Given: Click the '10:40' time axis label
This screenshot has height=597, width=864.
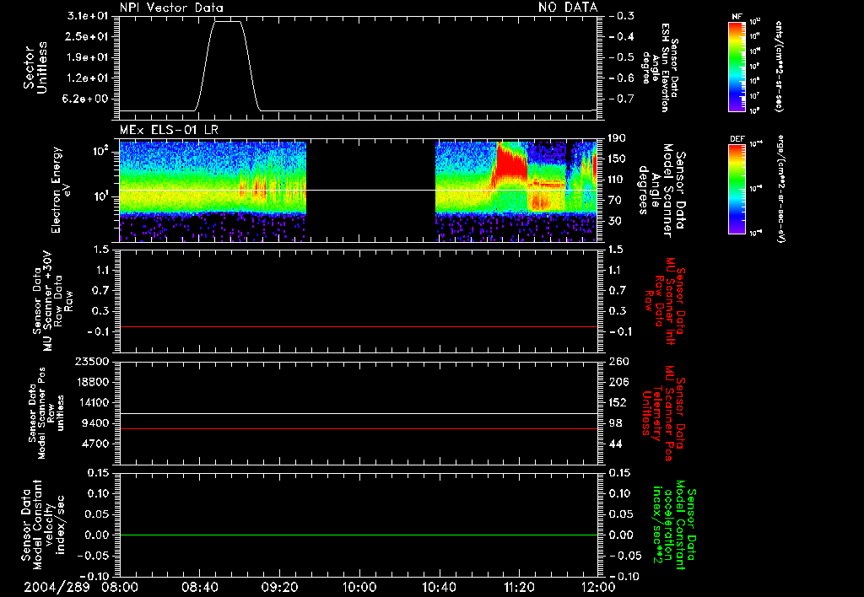Looking at the screenshot, I should [x=439, y=587].
